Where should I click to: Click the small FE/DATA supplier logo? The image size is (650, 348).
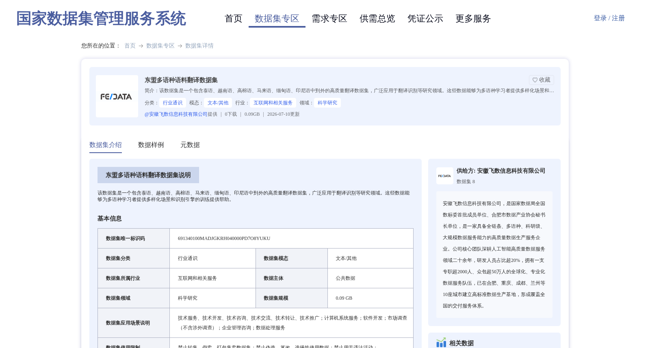click(x=445, y=176)
